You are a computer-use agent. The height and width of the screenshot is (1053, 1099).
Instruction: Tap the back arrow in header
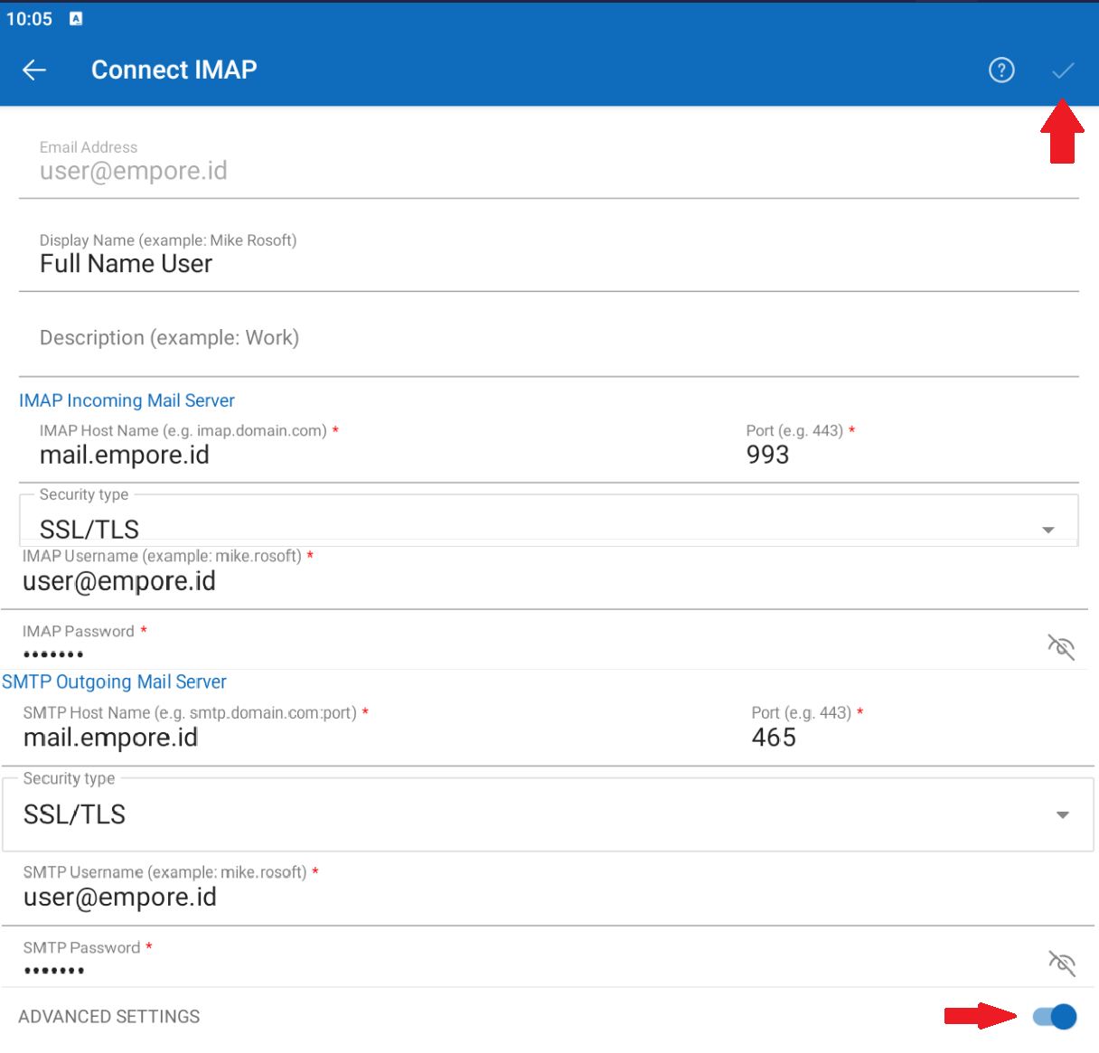pos(34,70)
